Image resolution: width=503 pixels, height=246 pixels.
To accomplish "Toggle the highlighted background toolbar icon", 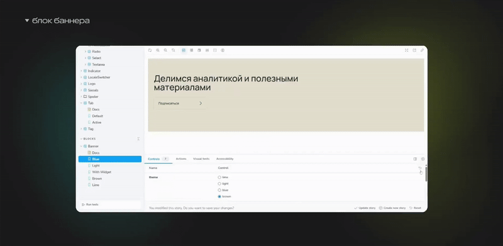I will coord(184,50).
